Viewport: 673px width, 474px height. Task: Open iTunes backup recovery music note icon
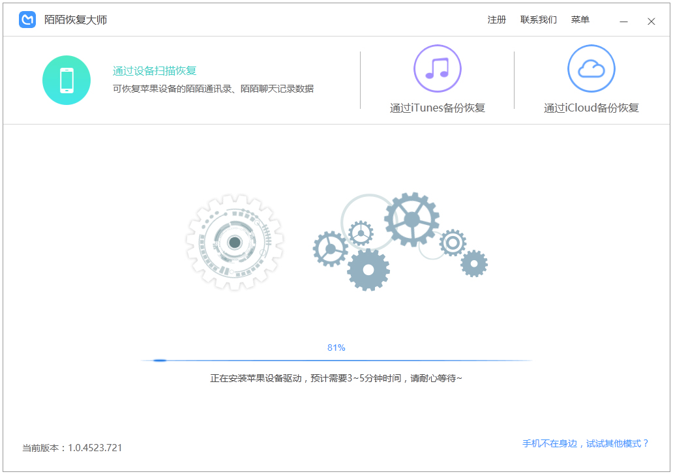point(437,68)
